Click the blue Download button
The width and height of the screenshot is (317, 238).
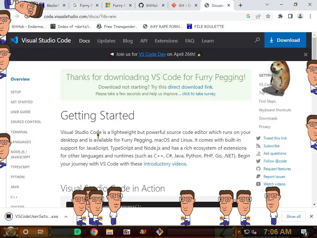(285, 40)
